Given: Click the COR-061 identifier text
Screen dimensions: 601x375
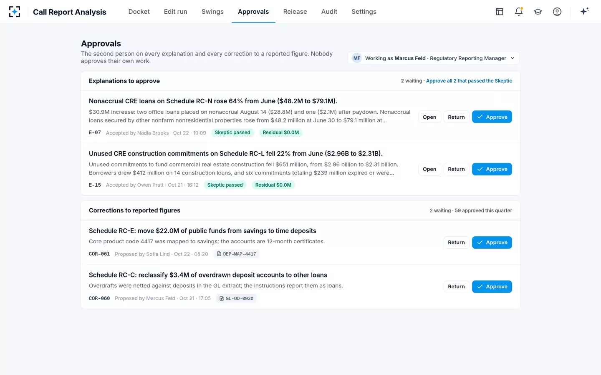Looking at the screenshot, I should pos(99,254).
